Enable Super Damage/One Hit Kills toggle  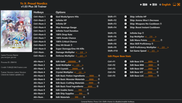click(x=52, y=49)
